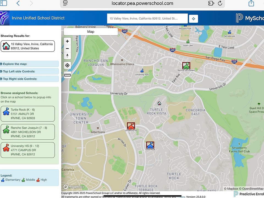Select Turtle Rock (K - 6) school card
The height and width of the screenshot is (198, 264).
coord(28,114)
